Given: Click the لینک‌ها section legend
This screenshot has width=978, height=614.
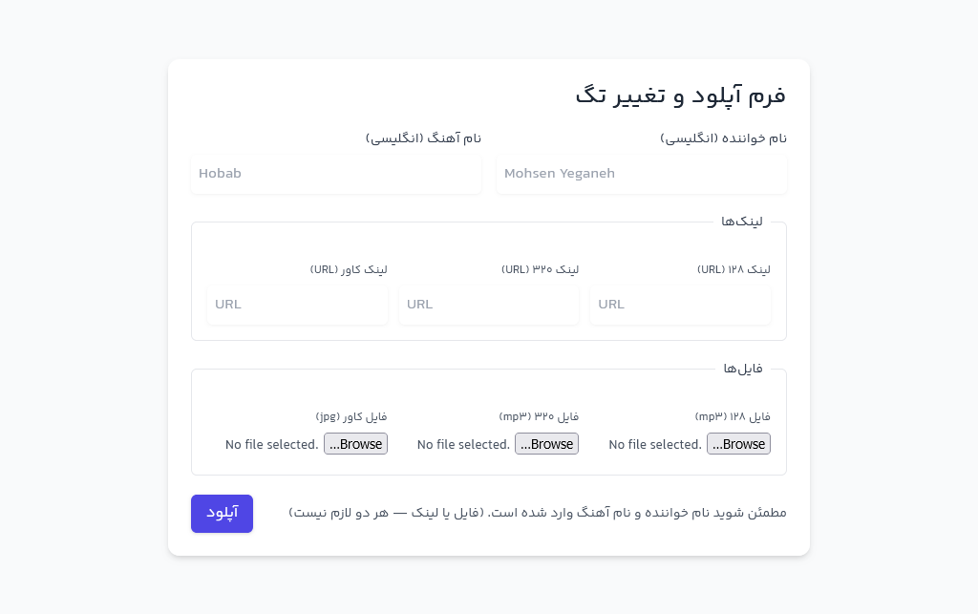Looking at the screenshot, I should [742, 222].
